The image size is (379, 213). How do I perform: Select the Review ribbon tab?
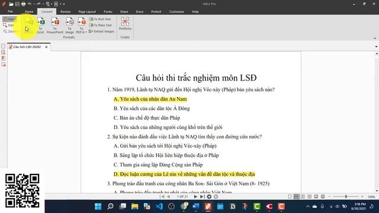pyautogui.click(x=65, y=12)
